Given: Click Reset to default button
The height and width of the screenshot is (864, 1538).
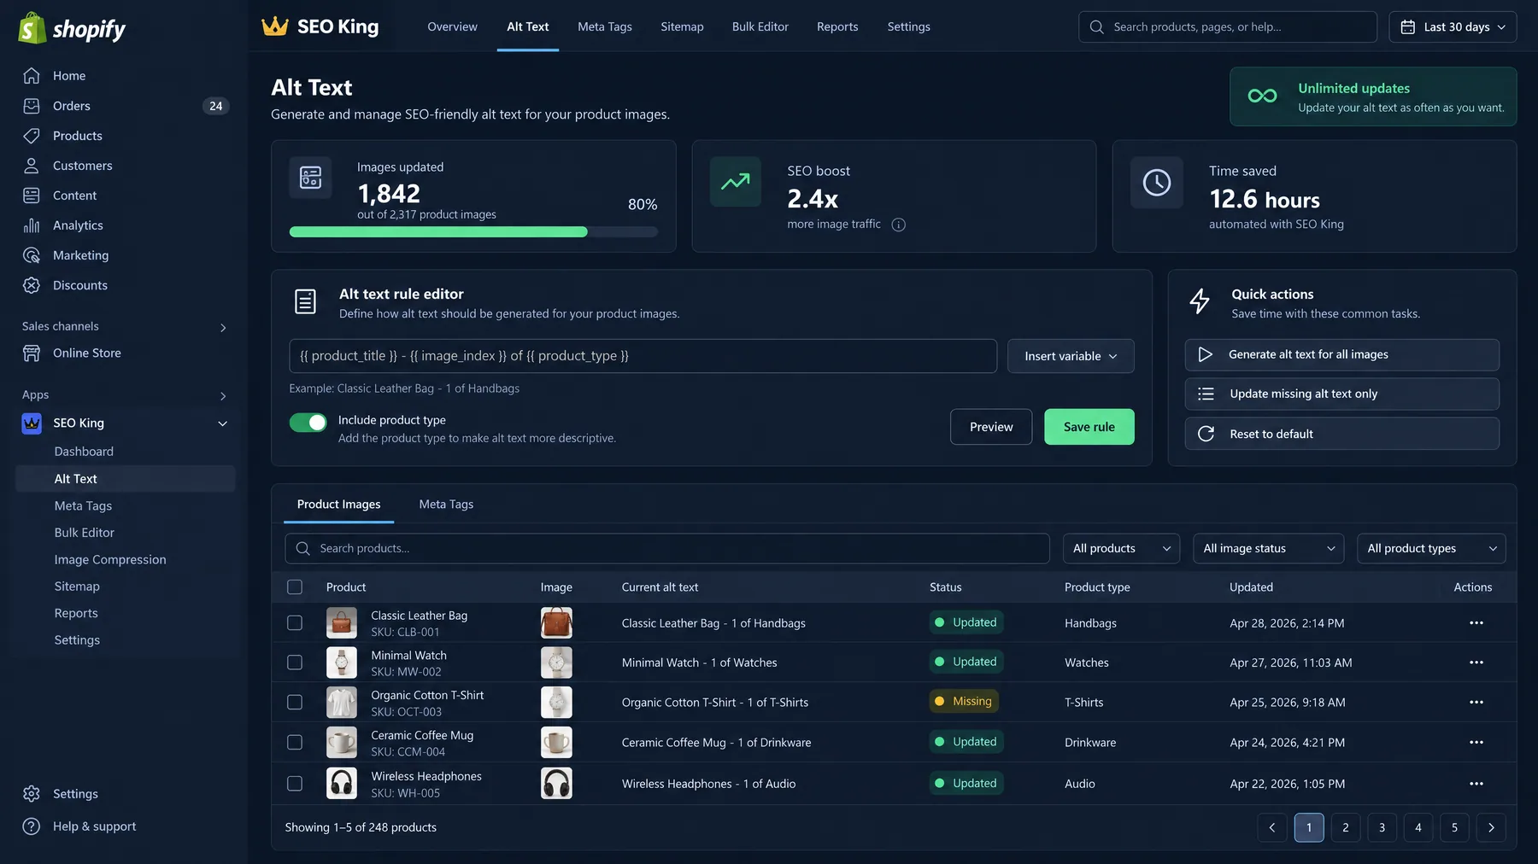Looking at the screenshot, I should pos(1341,434).
